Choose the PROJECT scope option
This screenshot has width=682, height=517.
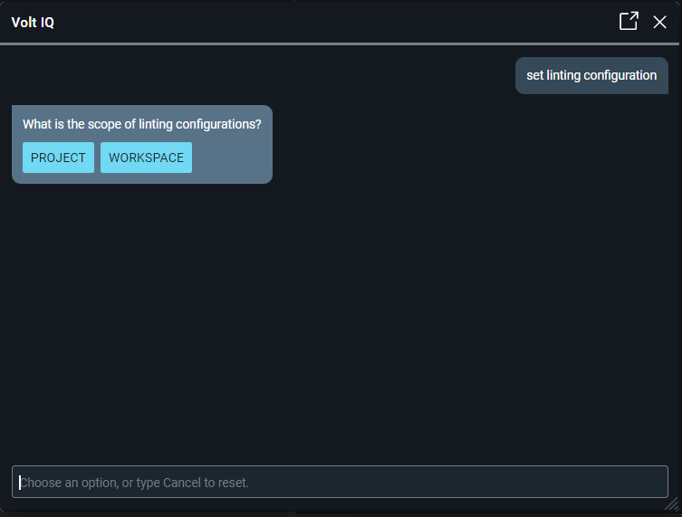click(58, 158)
